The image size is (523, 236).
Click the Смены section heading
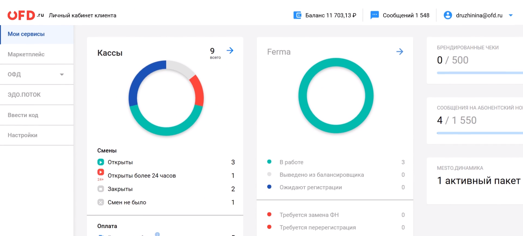pyautogui.click(x=107, y=151)
